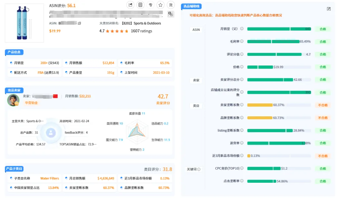The image size is (338, 198).
Task: Click the 月销售额 $12,854 value
Action: [x=108, y=63]
